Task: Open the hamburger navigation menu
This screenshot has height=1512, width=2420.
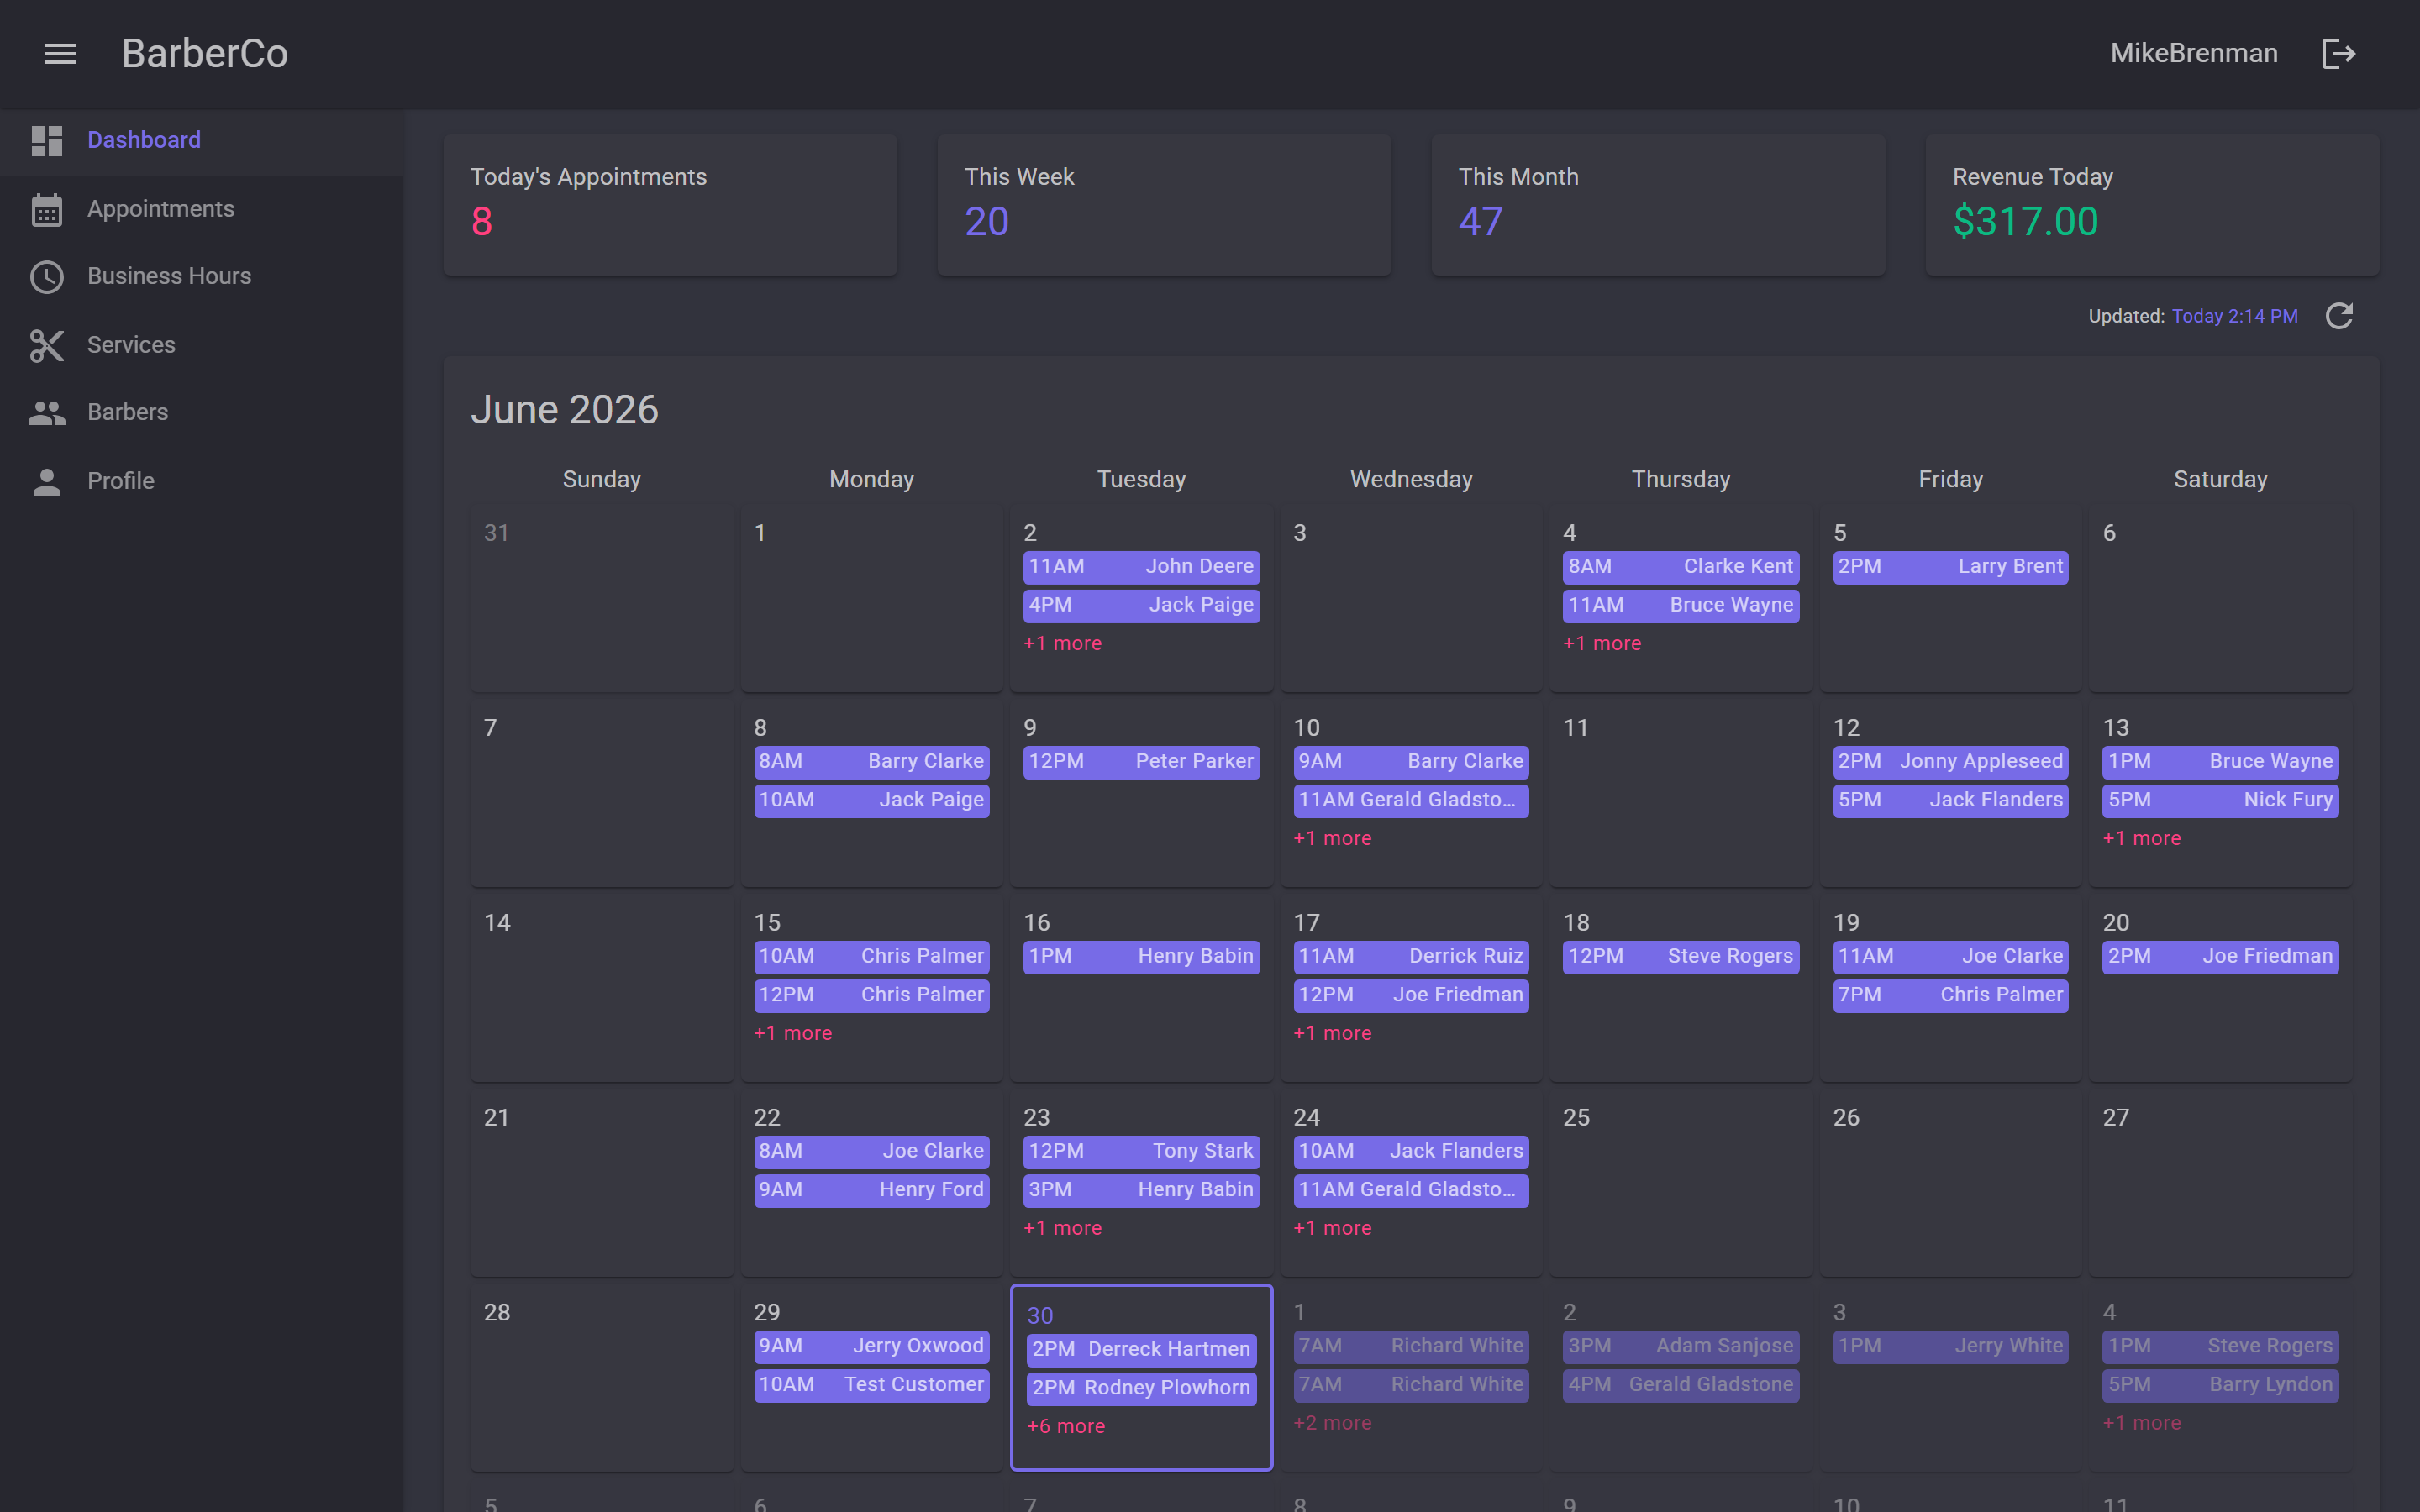Action: (x=60, y=53)
